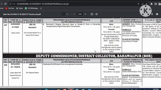Viewport: 161px width, 90px height.
Task: View site information icon beside File label
Action: click(x=10, y=4)
